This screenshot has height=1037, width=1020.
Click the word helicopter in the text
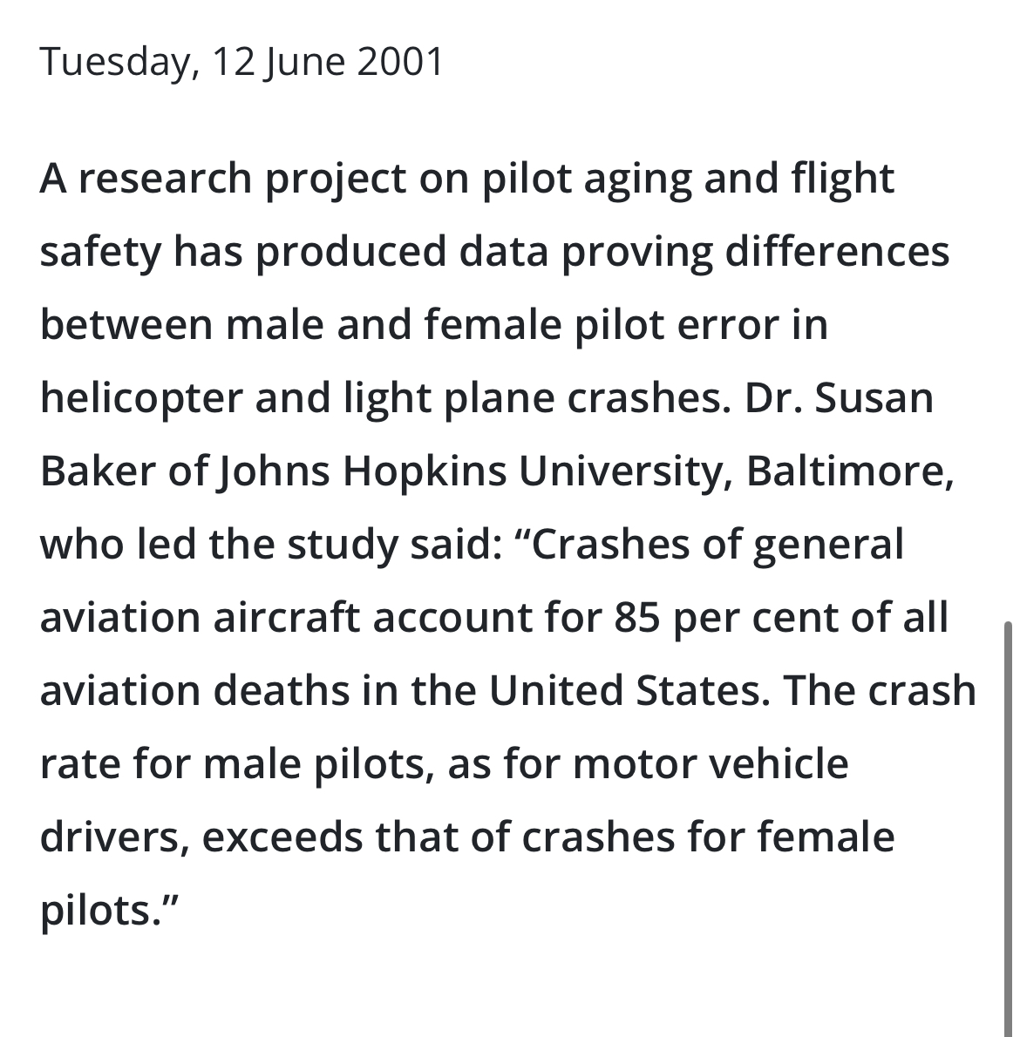141,399
